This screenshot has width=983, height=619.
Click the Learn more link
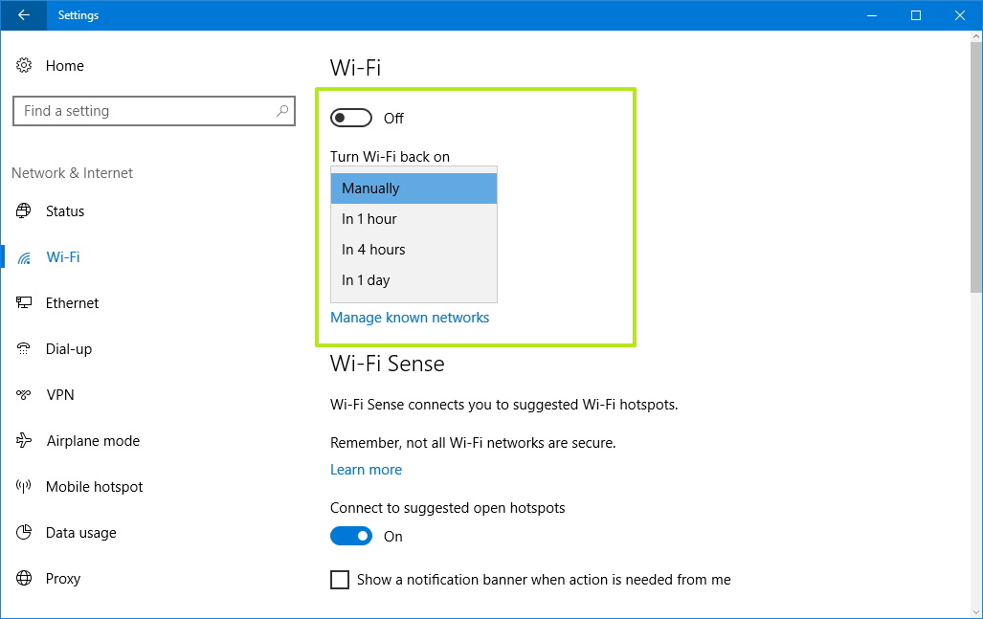pos(367,470)
